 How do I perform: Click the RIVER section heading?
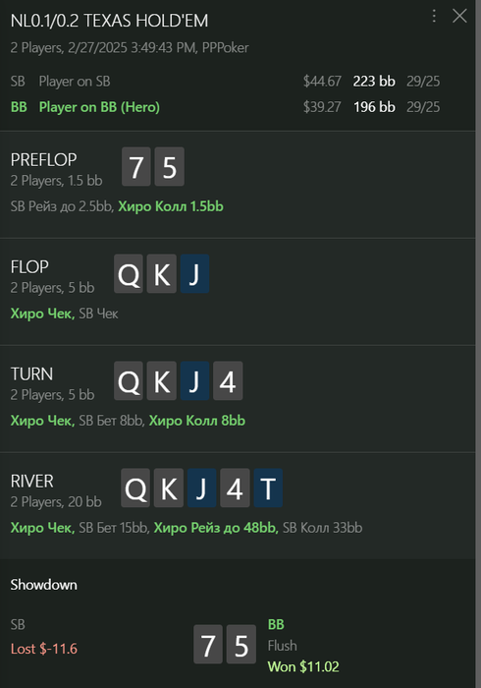32,481
